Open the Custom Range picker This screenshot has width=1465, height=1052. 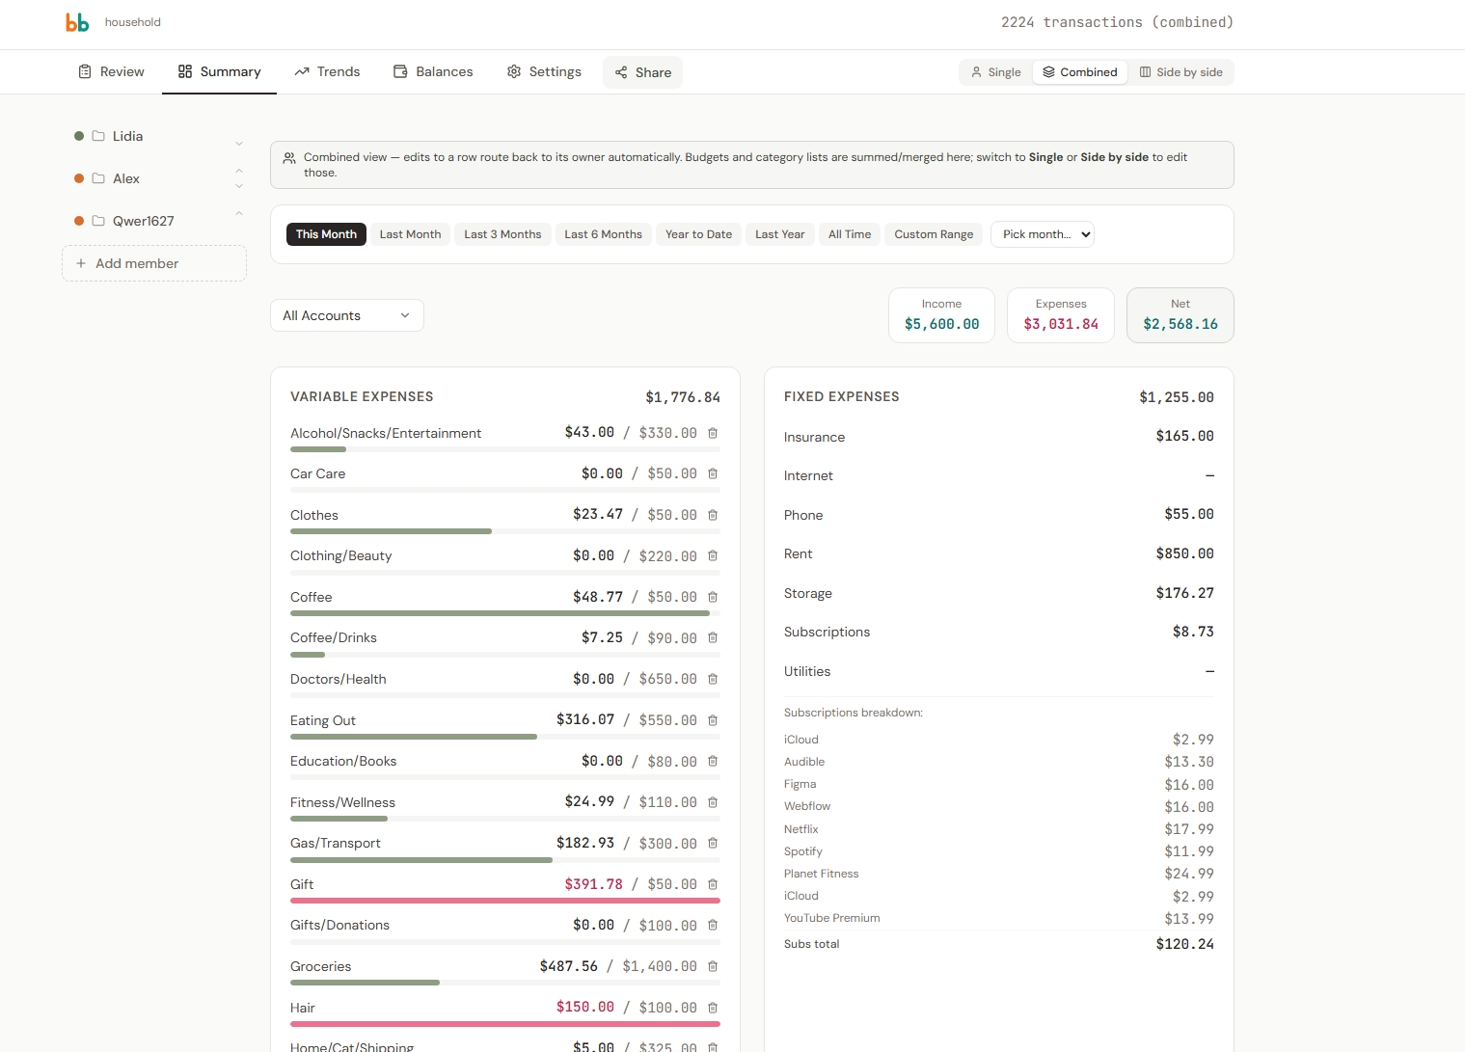click(934, 234)
